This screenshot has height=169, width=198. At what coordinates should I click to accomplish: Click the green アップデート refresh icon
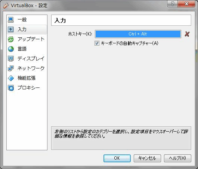click(11, 39)
